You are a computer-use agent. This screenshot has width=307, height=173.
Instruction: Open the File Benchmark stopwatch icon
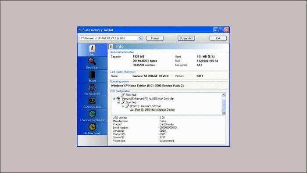[x=92, y=127]
